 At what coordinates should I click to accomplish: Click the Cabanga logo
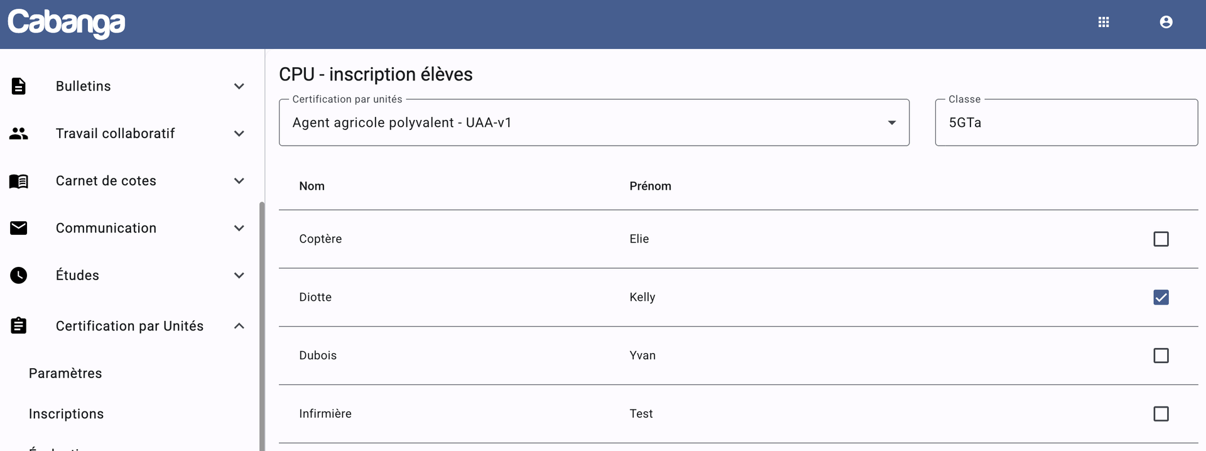(66, 23)
